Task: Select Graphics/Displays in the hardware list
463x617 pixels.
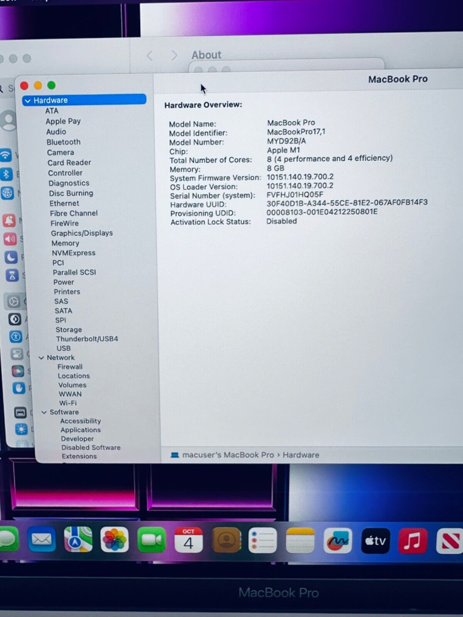Action: [x=81, y=233]
